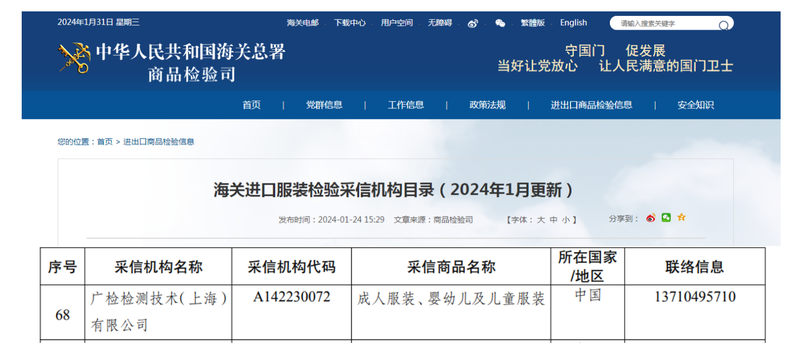Open 进出口商品检验信息 in the navigation bar
The width and height of the screenshot is (808, 356).
pos(591,105)
